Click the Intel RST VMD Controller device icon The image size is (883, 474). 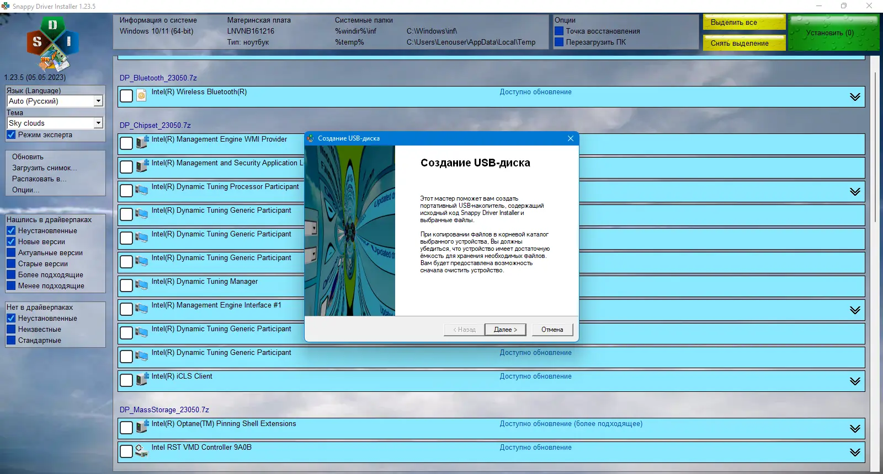[x=142, y=451]
